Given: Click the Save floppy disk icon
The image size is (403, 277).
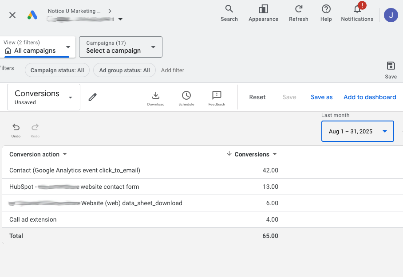Looking at the screenshot, I should (391, 66).
